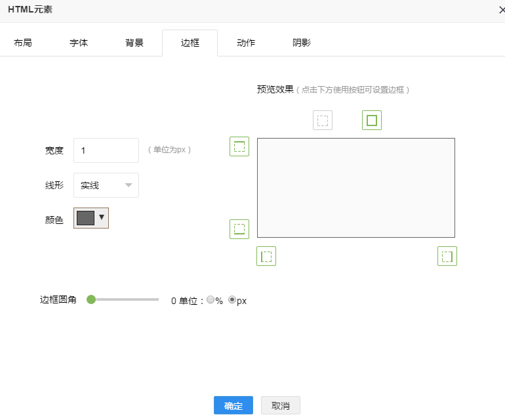The image size is (505, 419).
Task: Toggle the left border icon
Action: pyautogui.click(x=266, y=256)
